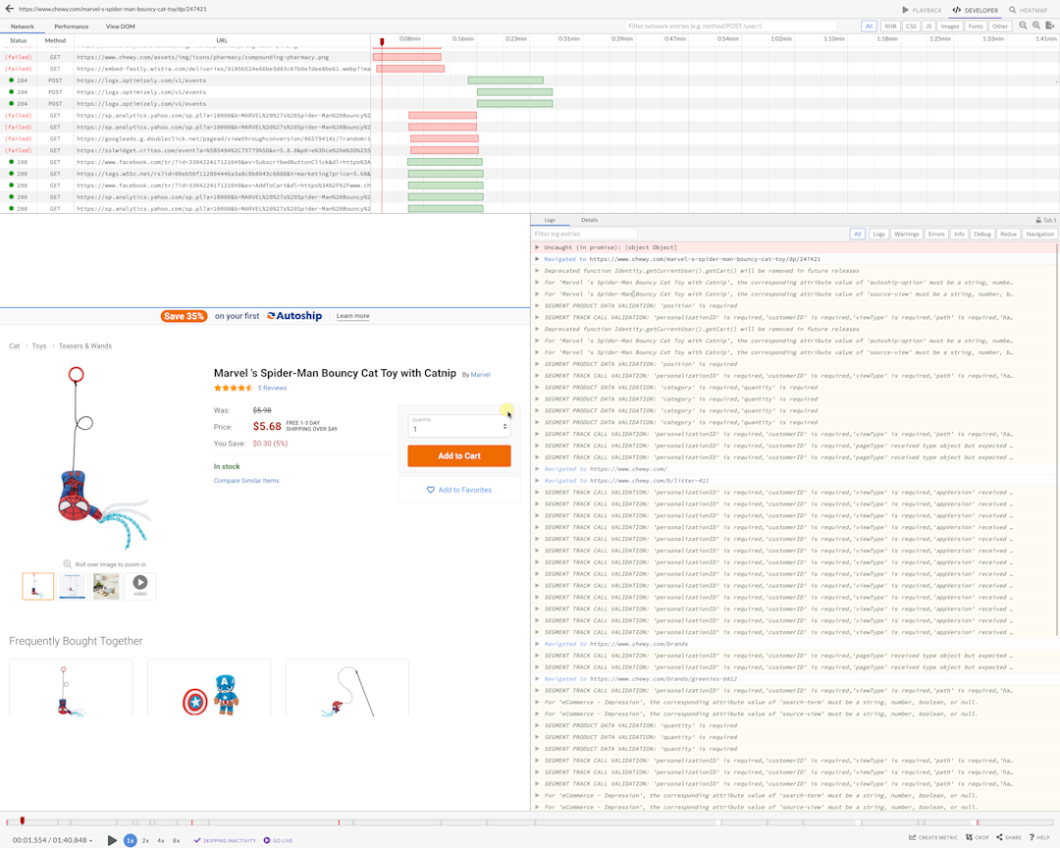Set playback speed to 2x
1060x848 pixels.
tap(145, 840)
